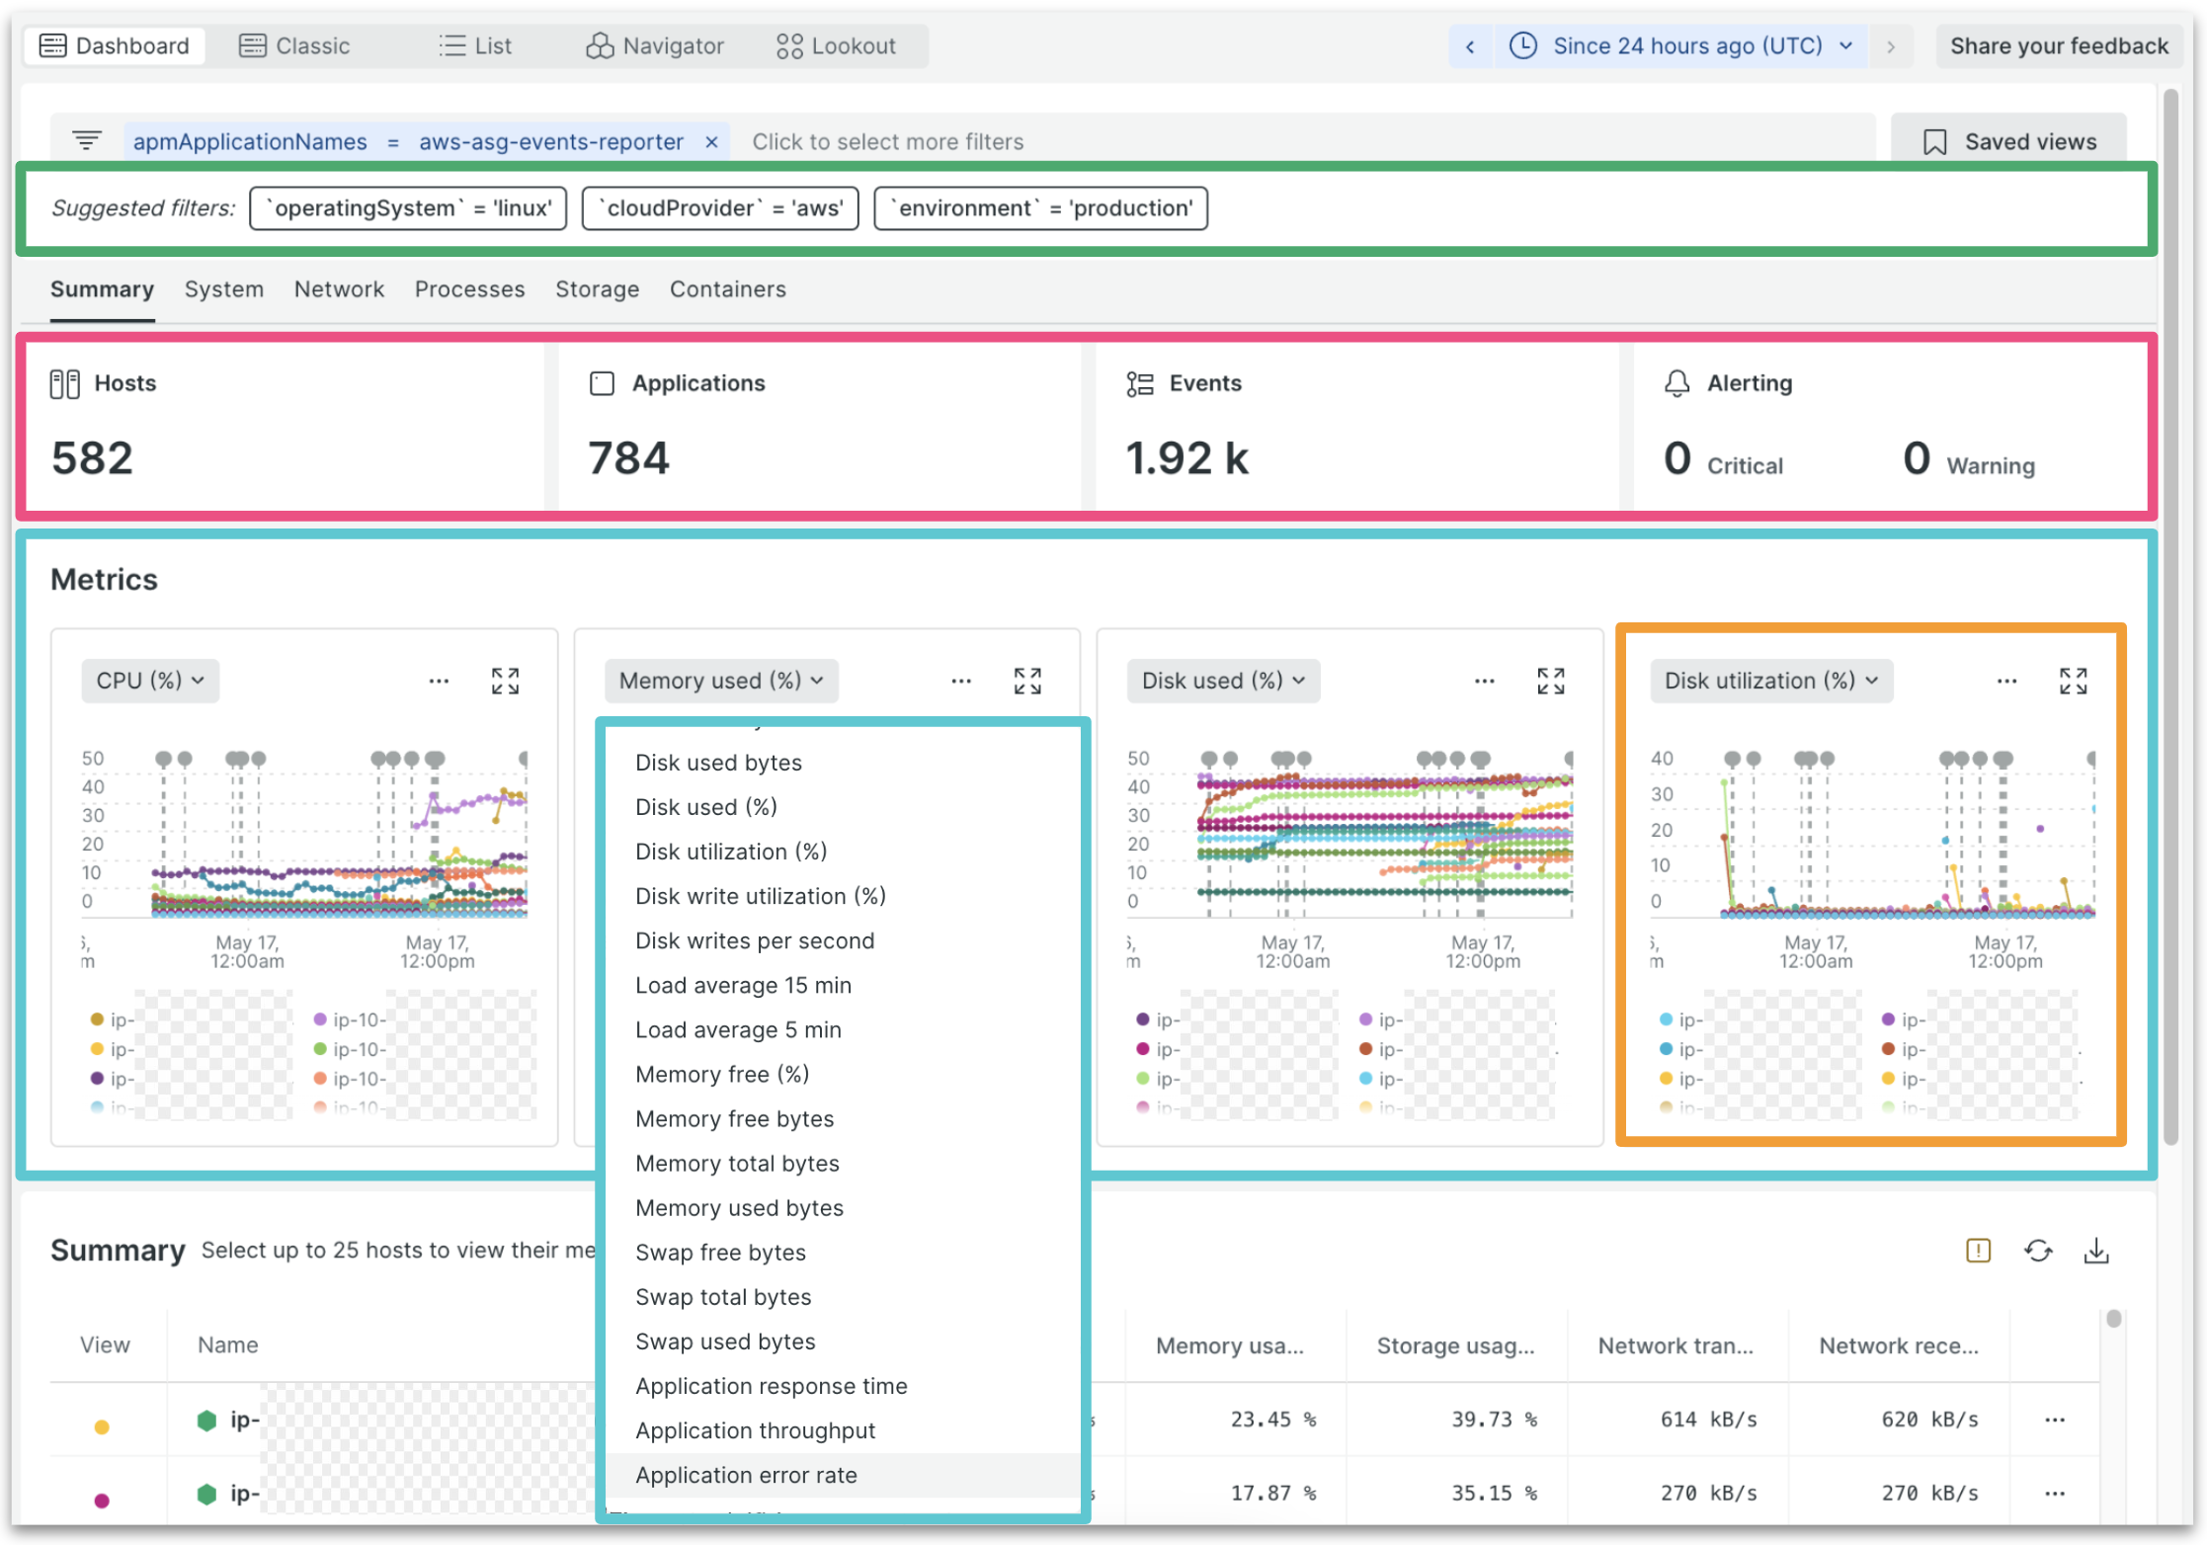Image resolution: width=2207 pixels, height=1545 pixels.
Task: Expand the CPU chart to fullscreen
Action: [505, 681]
